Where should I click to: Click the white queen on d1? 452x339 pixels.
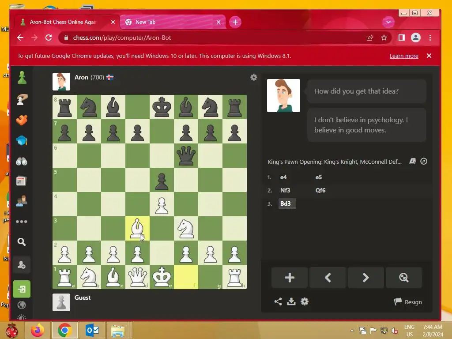(137, 277)
